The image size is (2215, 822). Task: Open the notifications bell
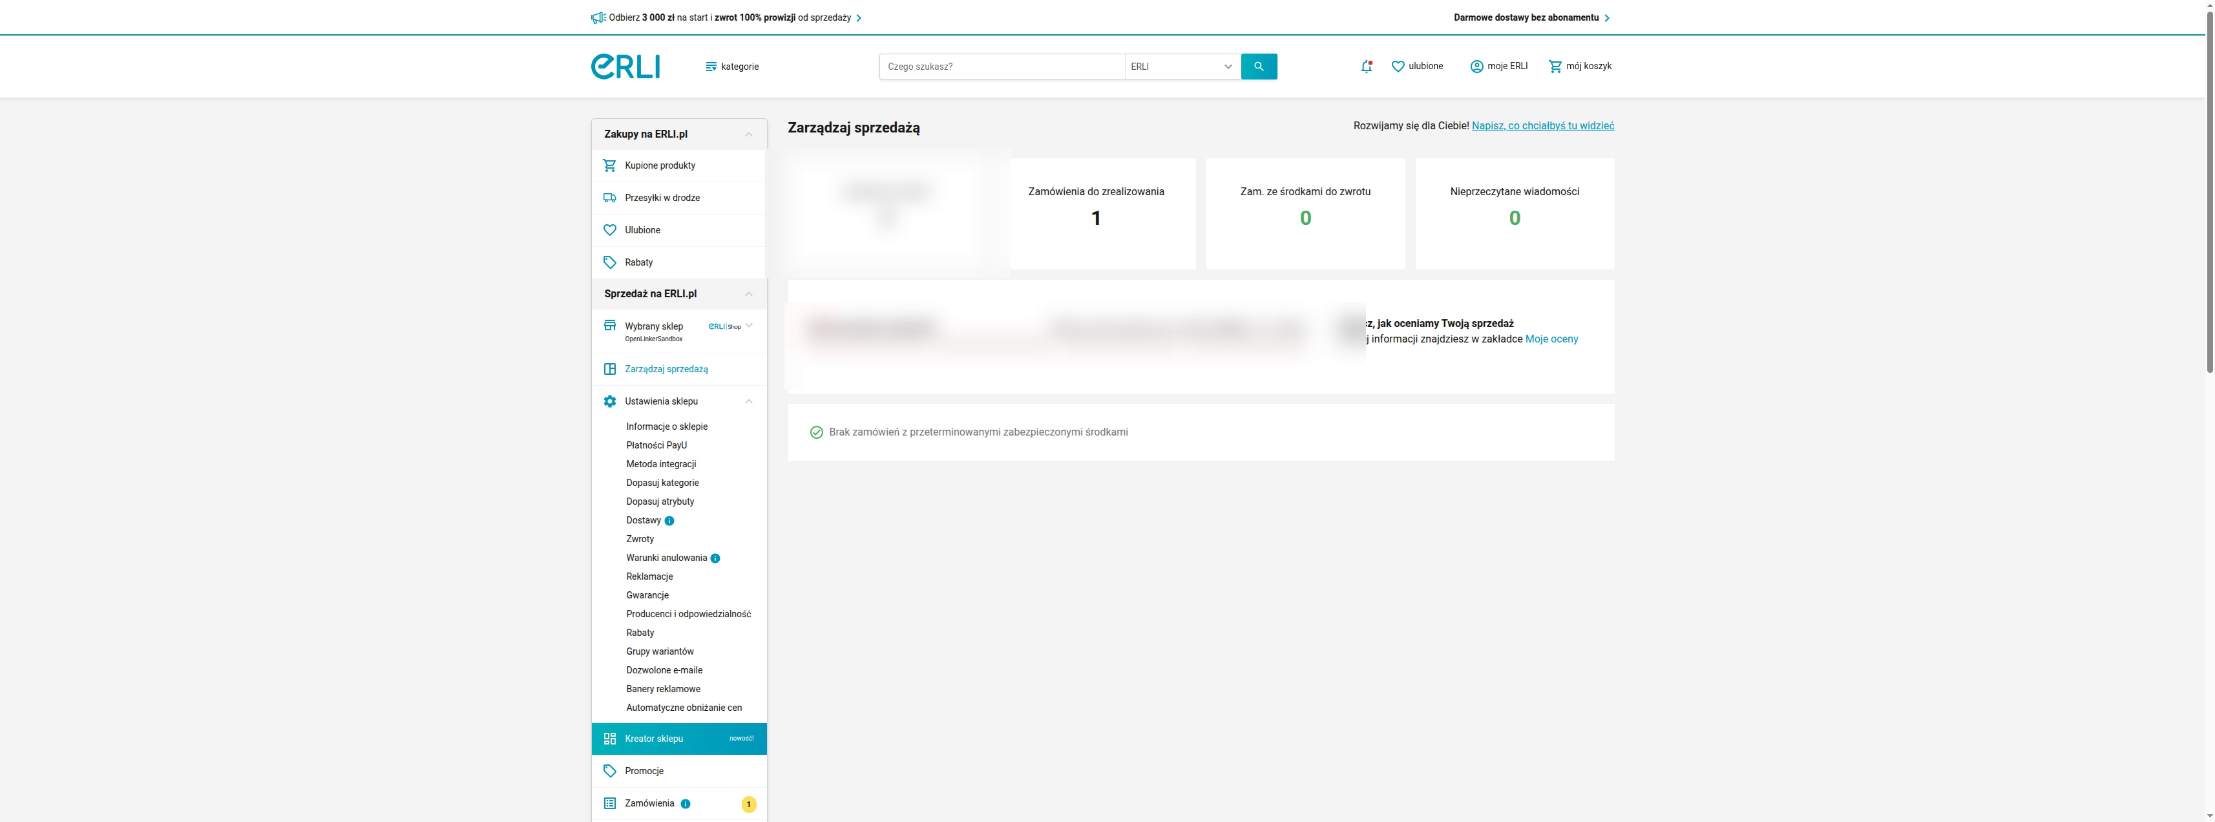[1367, 66]
